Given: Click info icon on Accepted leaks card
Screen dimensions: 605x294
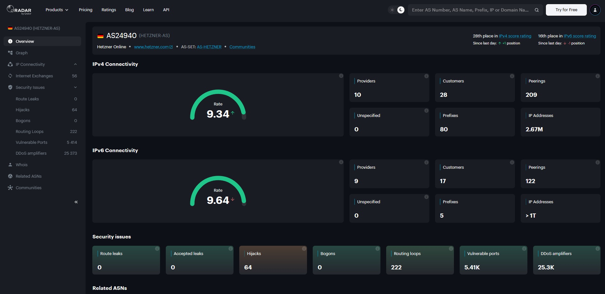Looking at the screenshot, I should (231, 249).
